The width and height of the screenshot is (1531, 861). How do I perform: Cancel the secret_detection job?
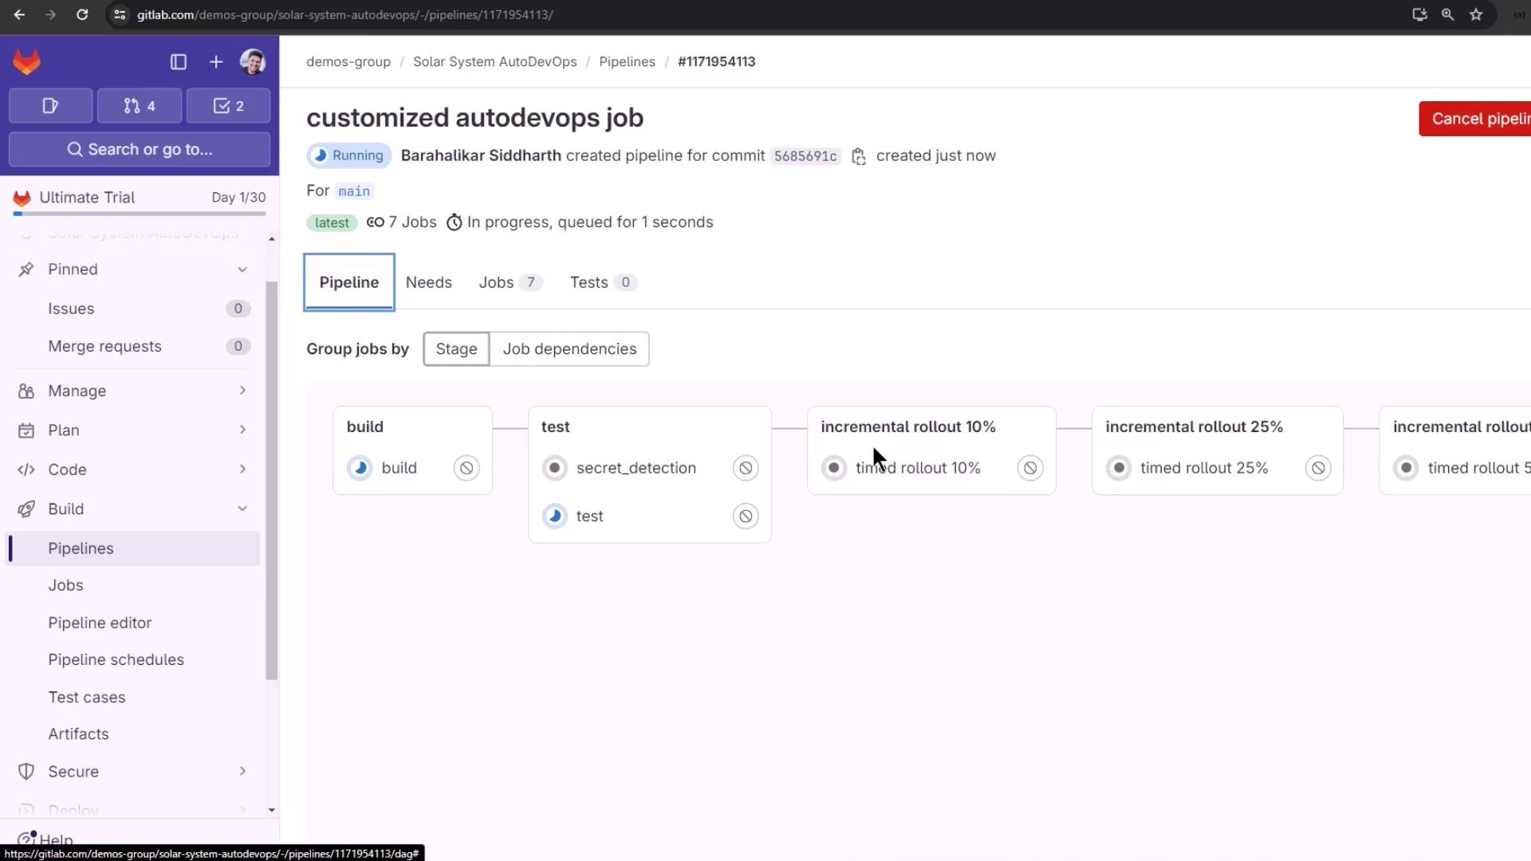click(746, 468)
